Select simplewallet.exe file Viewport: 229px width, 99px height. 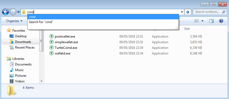click(66, 42)
